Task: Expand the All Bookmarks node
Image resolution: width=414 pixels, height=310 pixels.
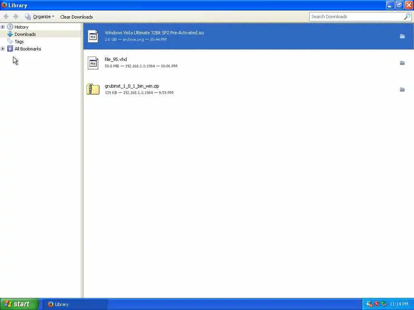Action: coord(3,49)
